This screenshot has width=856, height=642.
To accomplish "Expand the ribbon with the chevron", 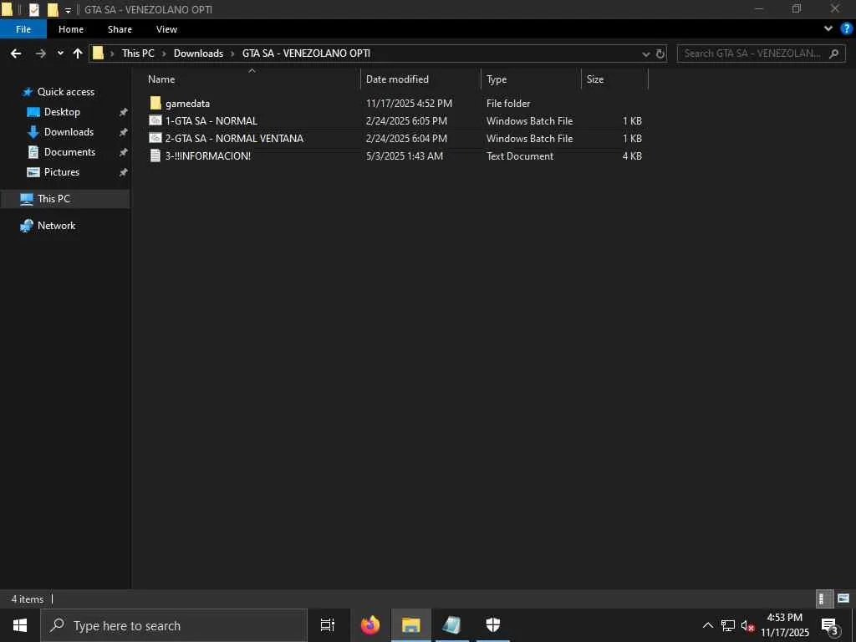I will pyautogui.click(x=828, y=29).
